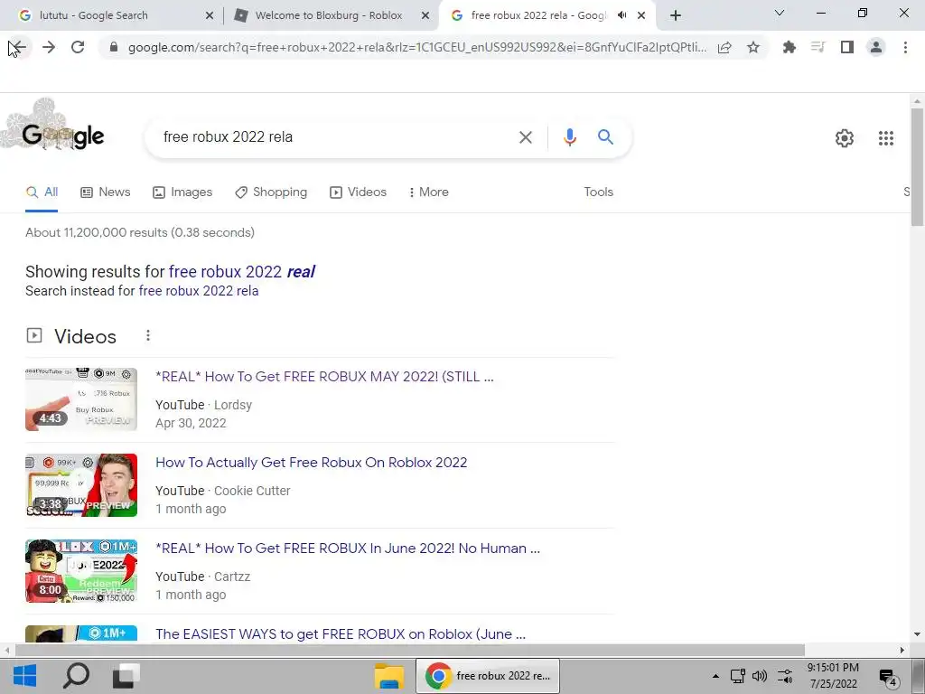The height and width of the screenshot is (694, 925).
Task: Select the All results tab
Action: click(42, 192)
